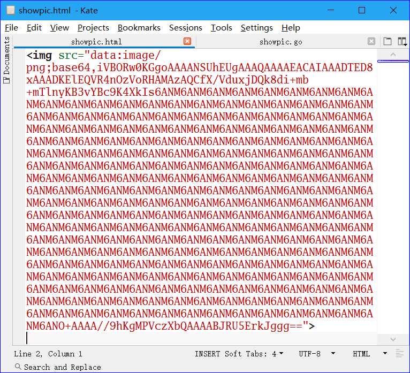The height and width of the screenshot is (373, 410).
Task: Open the HTML syntax mode dropdown
Action: click(x=370, y=354)
